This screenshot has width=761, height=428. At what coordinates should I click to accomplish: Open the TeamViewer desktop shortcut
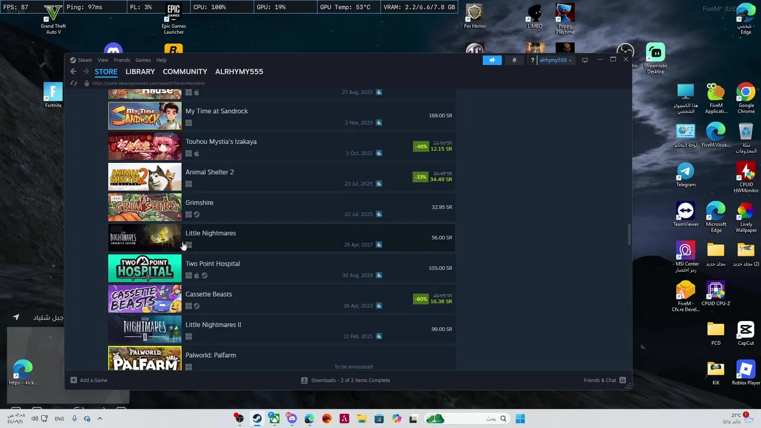point(685,214)
